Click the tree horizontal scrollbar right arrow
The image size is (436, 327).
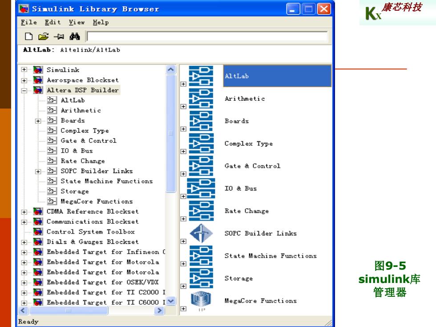click(159, 311)
